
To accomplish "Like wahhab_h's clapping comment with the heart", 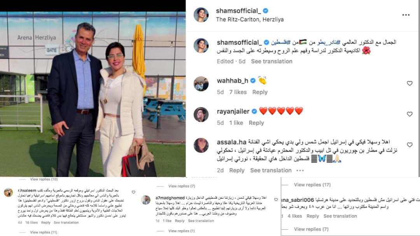I will coord(409,83).
